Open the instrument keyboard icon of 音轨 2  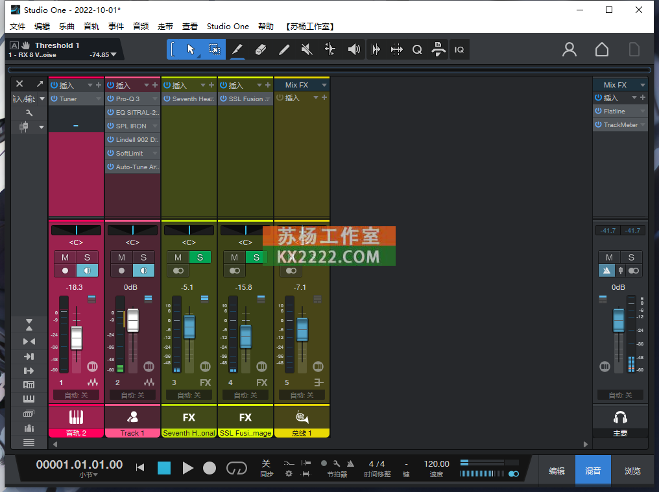click(76, 417)
